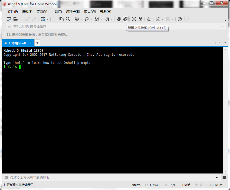Click the next tab scroll arrow

tap(219, 43)
